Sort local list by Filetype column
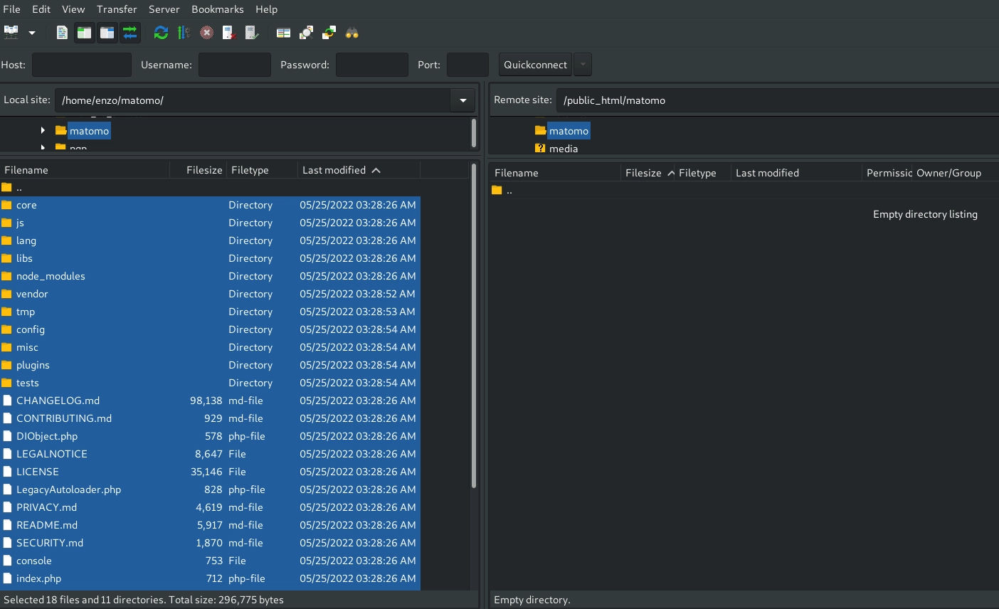999x609 pixels. (x=262, y=170)
